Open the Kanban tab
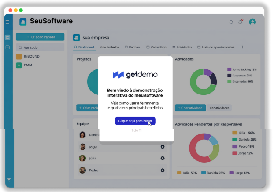Image resolution: width=274 pixels, height=192 pixels. [132, 47]
